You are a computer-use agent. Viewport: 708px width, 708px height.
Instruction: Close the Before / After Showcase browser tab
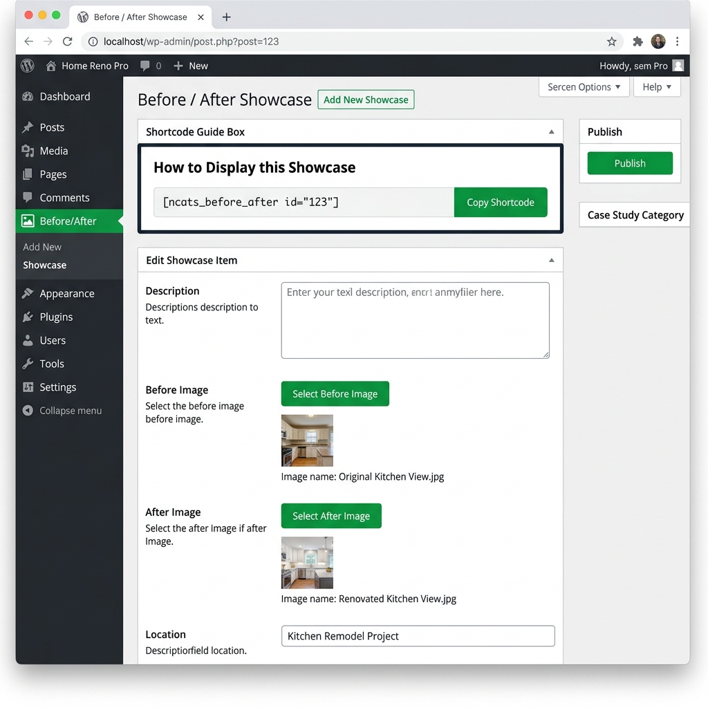point(201,17)
